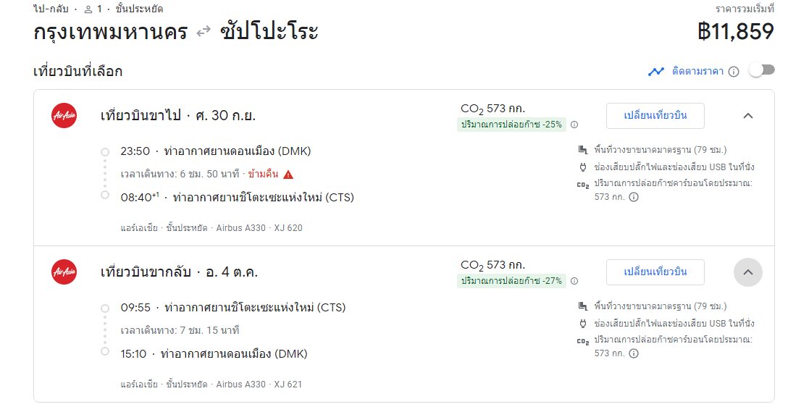Click the AirAsia logo on outbound flight

pyautogui.click(x=64, y=116)
